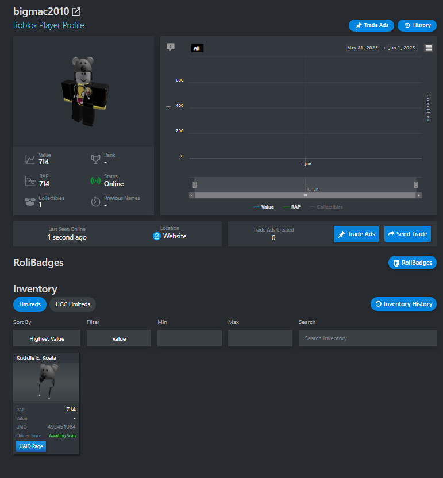The height and width of the screenshot is (478, 443).
Task: Click the Search inventory field
Action: coord(368,338)
